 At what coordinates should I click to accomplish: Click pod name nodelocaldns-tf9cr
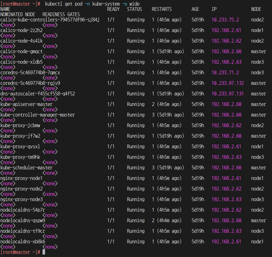23,231
